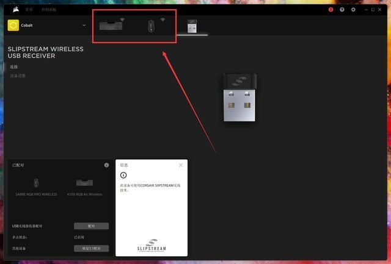Click the 已启用 multipoint status text

pos(79,237)
